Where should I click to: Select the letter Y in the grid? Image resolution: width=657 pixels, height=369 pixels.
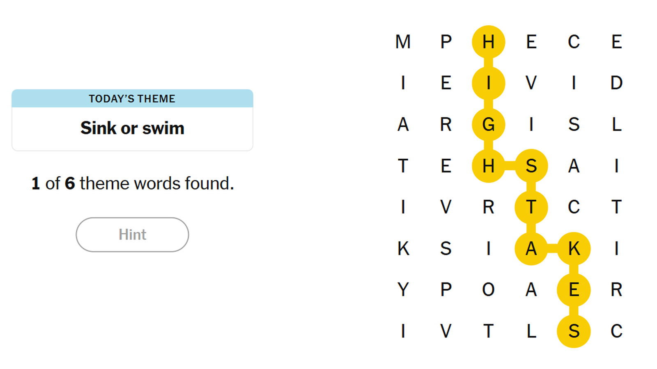tap(403, 290)
